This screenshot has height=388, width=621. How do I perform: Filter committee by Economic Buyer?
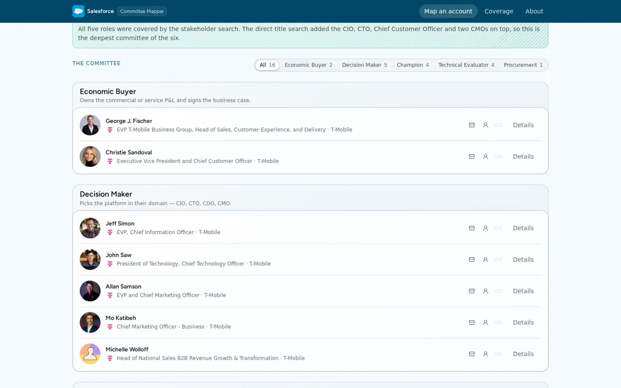point(309,65)
